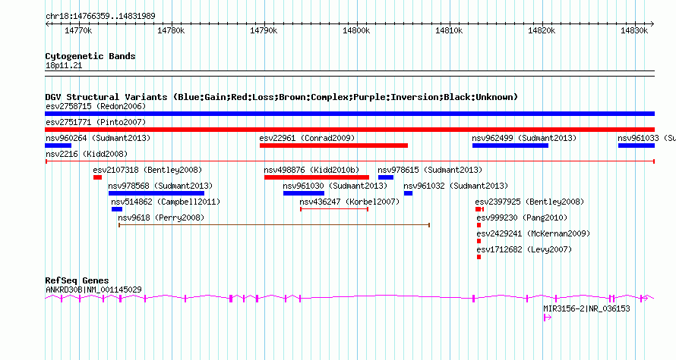This screenshot has height=360, width=676.
Task: Click the red esv2429241 square marker
Action: 479,241
